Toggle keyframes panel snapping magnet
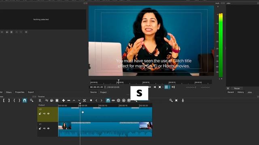The image size is (259, 145). (x=25, y=100)
